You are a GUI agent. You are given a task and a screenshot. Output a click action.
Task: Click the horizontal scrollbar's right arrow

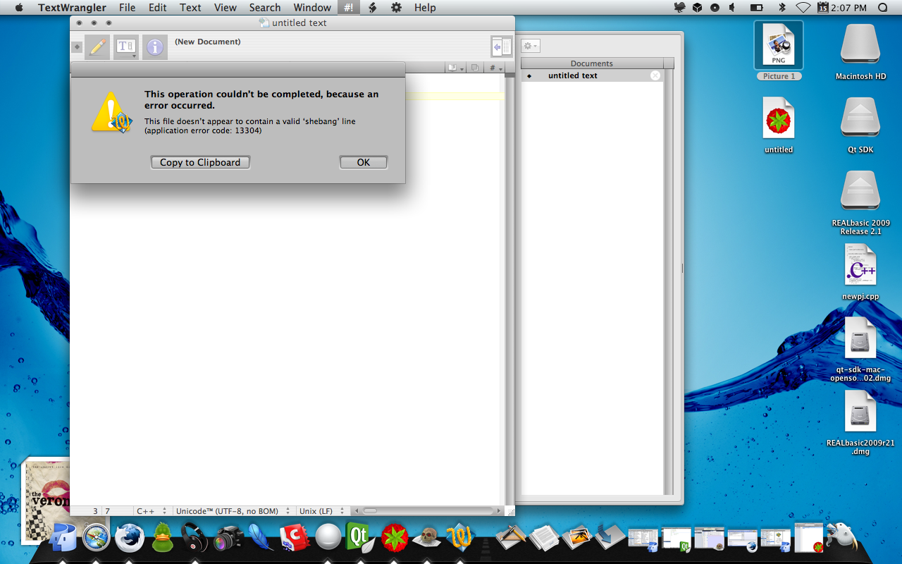pyautogui.click(x=500, y=510)
